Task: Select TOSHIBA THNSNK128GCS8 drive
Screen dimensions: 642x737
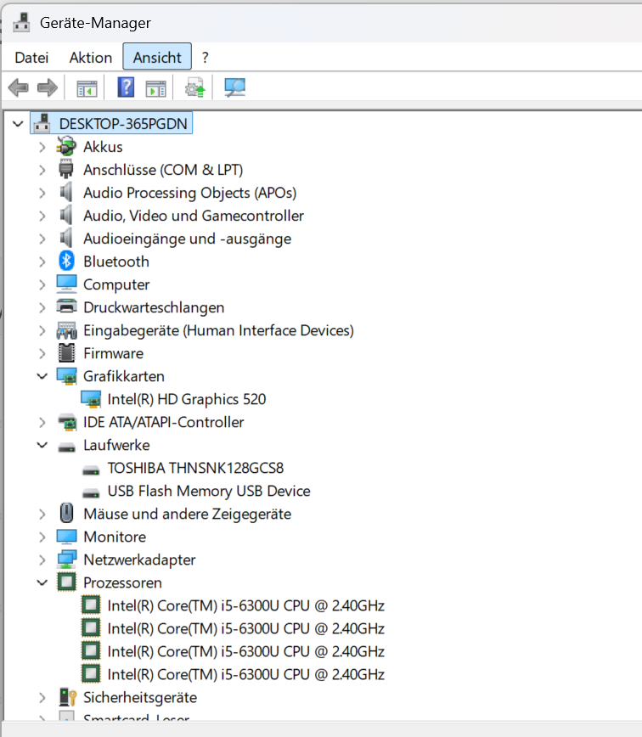Action: [x=195, y=468]
